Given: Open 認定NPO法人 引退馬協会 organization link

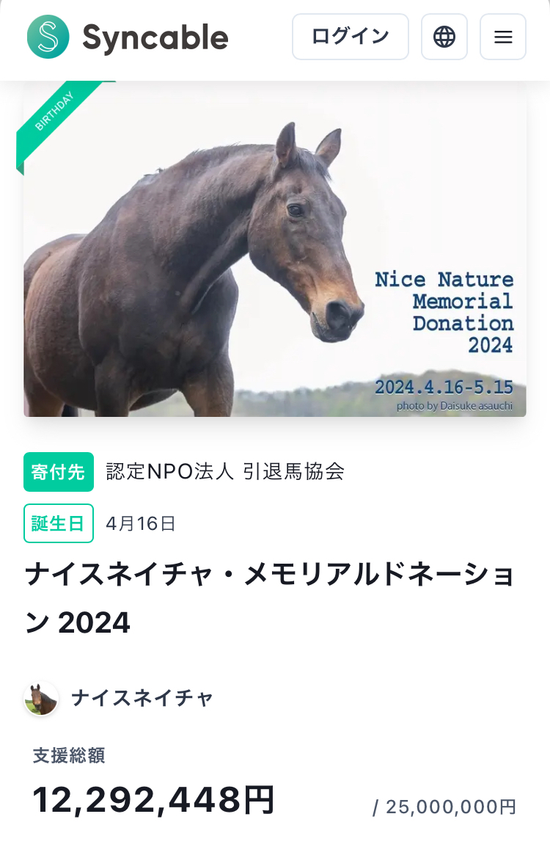Looking at the screenshot, I should [226, 472].
